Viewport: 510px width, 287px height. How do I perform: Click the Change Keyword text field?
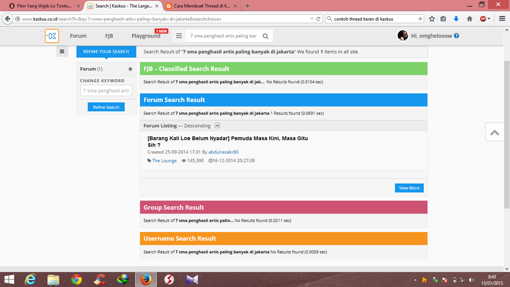pyautogui.click(x=106, y=90)
